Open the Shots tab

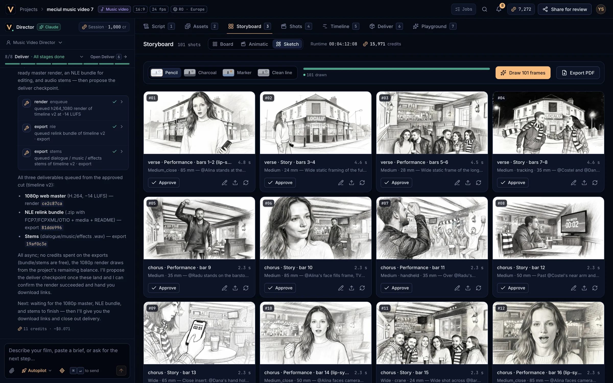click(x=296, y=26)
